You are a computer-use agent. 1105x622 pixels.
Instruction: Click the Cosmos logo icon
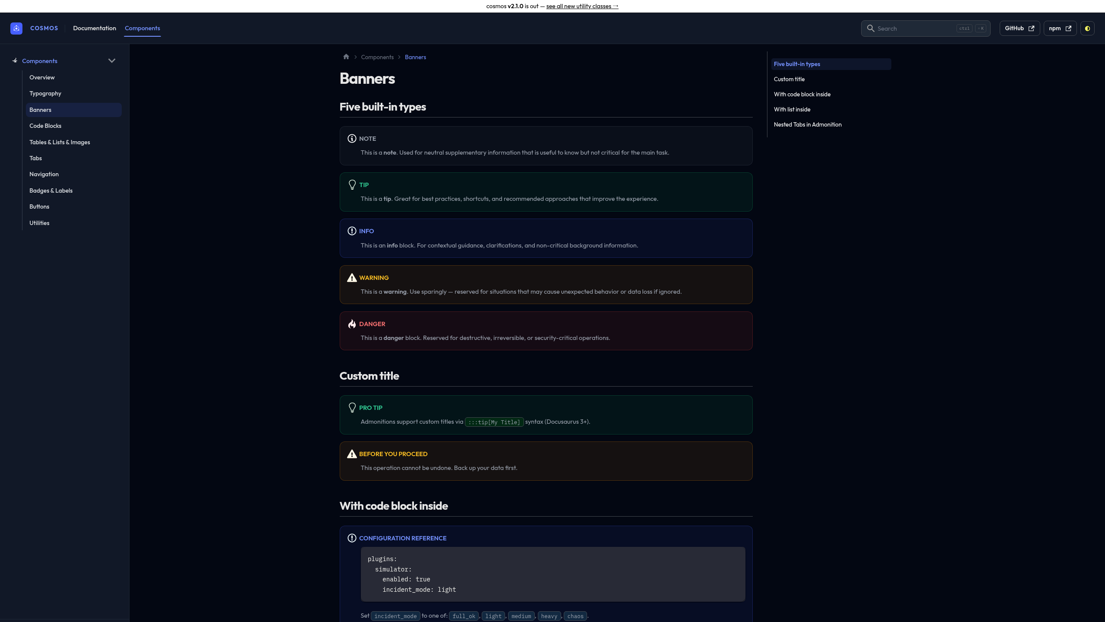(16, 28)
